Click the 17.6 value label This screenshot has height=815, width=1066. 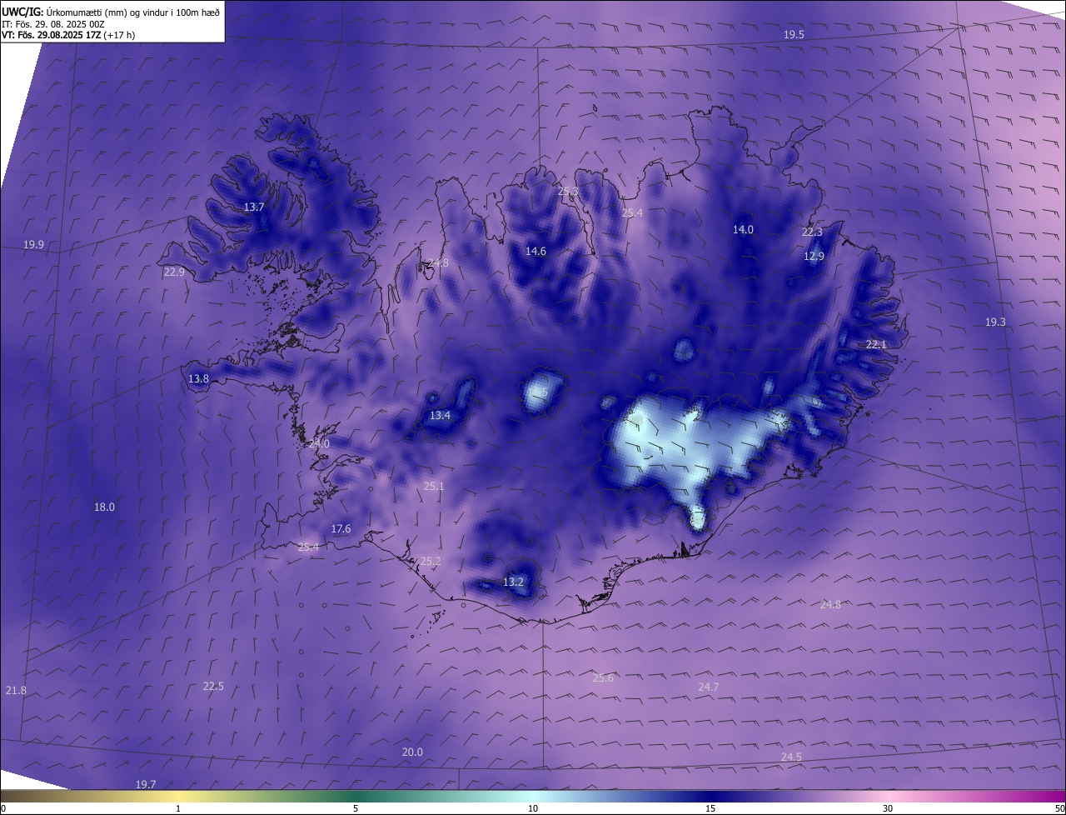pyautogui.click(x=341, y=528)
